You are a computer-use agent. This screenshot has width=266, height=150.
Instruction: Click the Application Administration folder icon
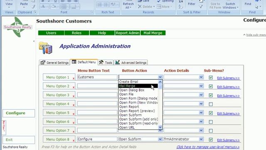coord(45,48)
